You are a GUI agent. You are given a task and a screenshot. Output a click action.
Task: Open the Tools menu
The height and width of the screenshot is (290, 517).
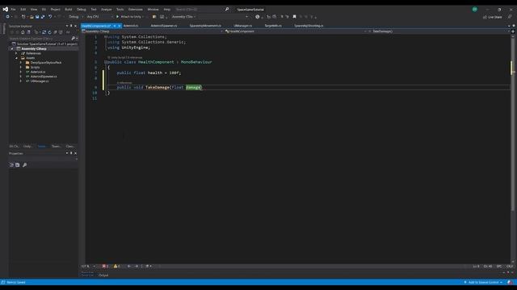pos(120,9)
